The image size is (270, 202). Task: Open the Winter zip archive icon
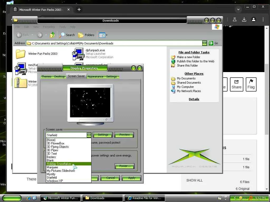click(21, 83)
